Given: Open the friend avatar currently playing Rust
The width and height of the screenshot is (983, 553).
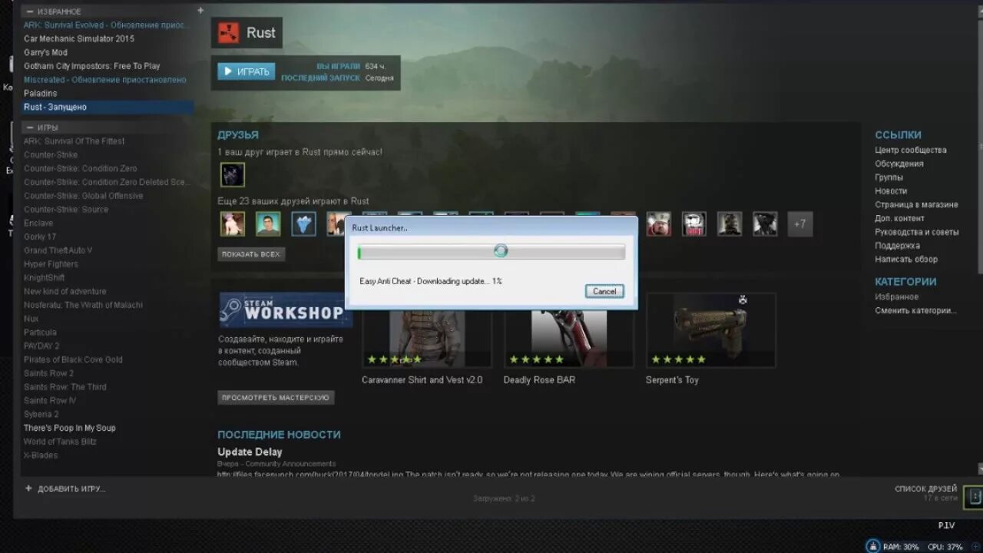Looking at the screenshot, I should tap(233, 174).
